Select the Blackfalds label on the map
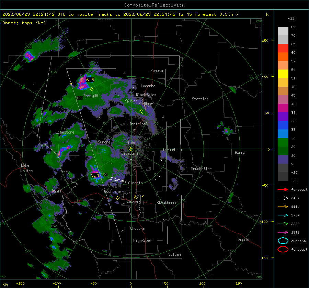 (x=146, y=95)
